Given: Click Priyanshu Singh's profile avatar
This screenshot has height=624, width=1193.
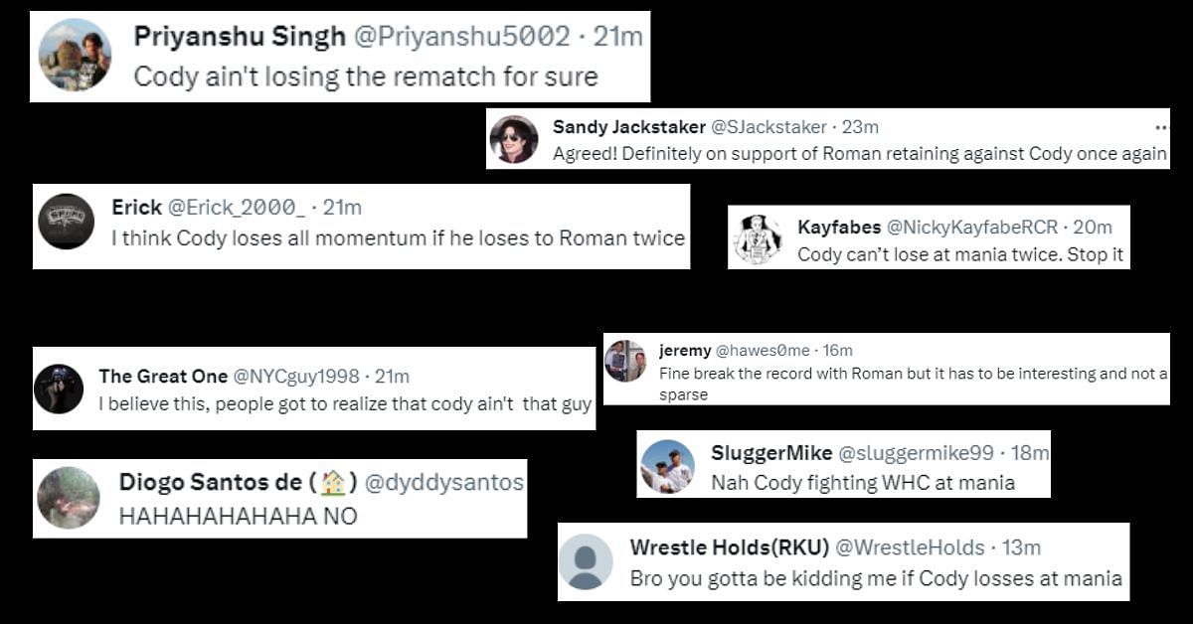Looking at the screenshot, I should click(x=75, y=55).
